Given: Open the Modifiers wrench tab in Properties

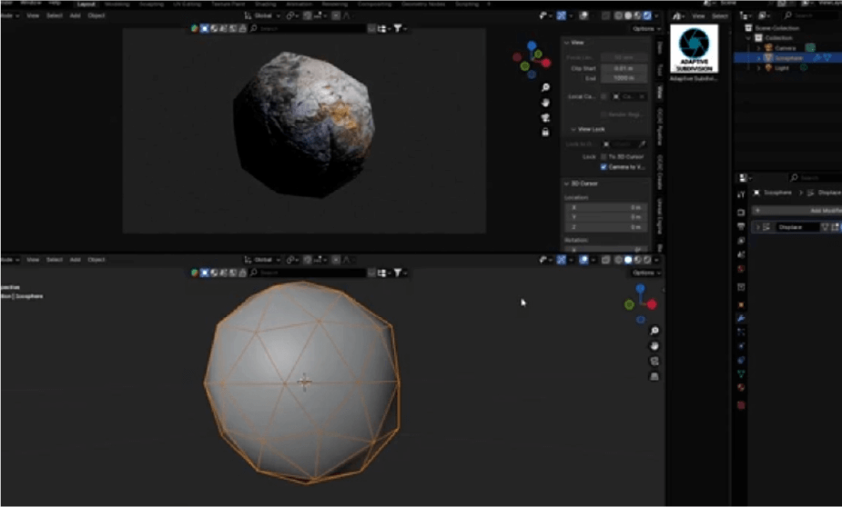Looking at the screenshot, I should [x=741, y=318].
